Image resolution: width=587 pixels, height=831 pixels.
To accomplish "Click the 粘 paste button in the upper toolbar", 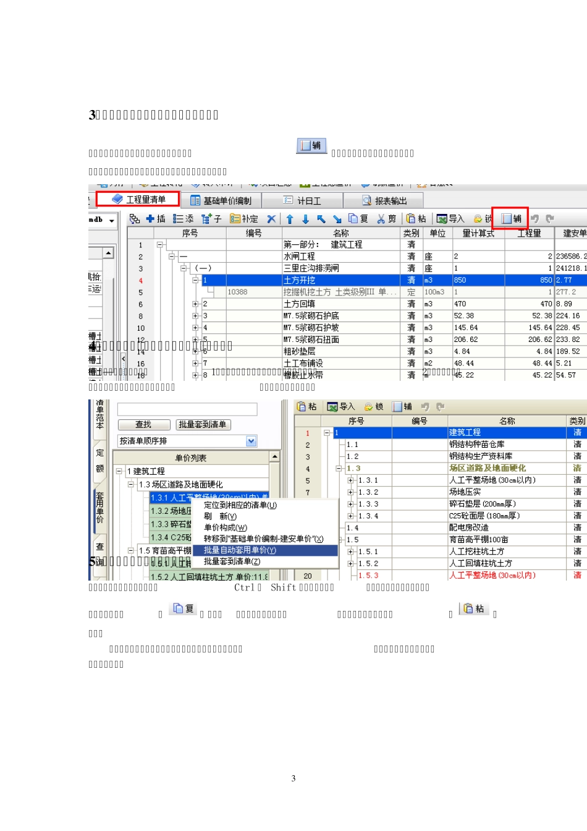I will (416, 219).
